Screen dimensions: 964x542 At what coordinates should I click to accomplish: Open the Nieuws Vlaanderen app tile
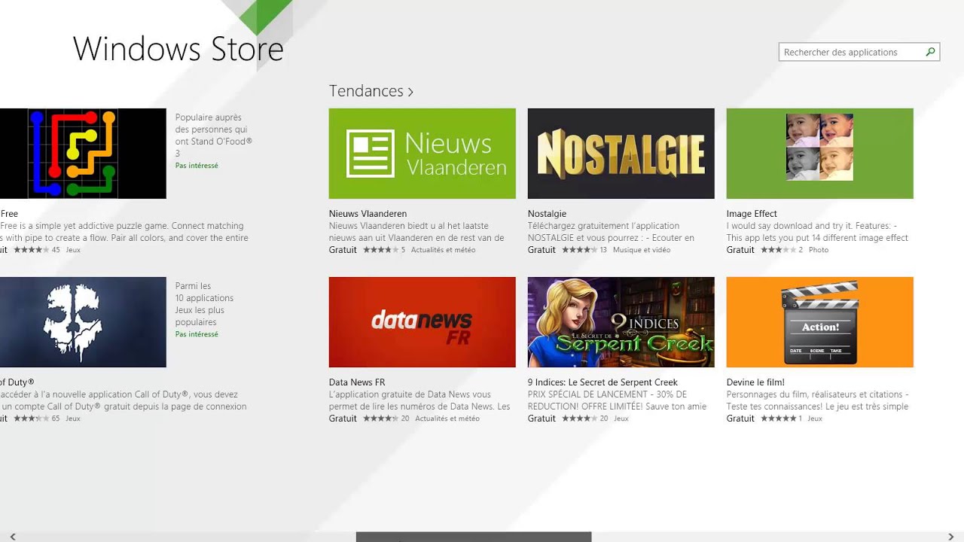[x=423, y=154]
